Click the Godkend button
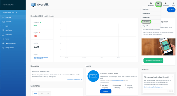The image size is (177, 96). tap(106, 91)
